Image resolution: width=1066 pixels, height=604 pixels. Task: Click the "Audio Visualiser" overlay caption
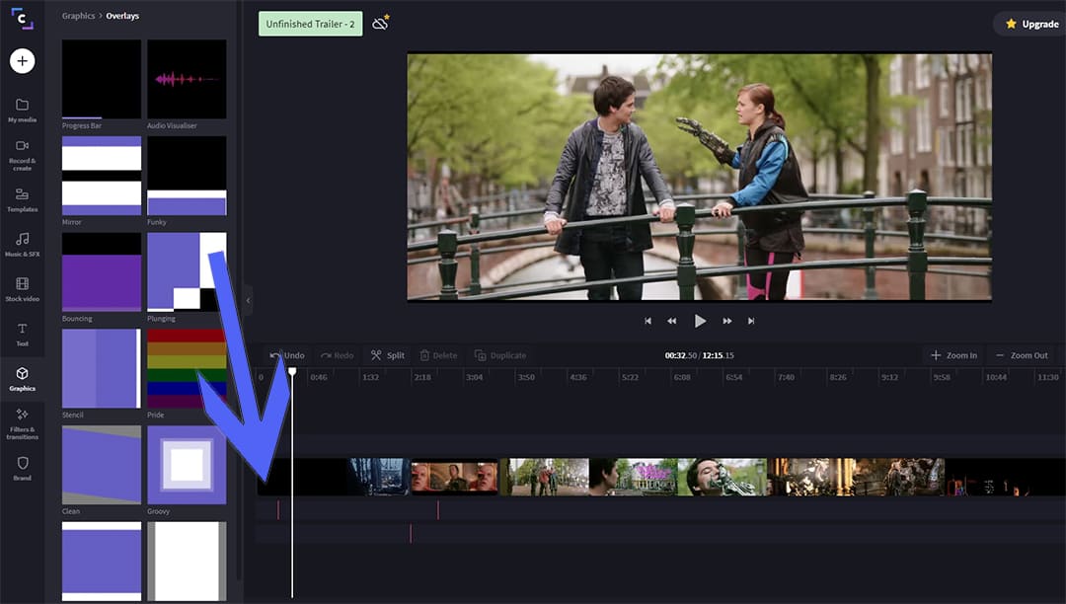(x=172, y=125)
